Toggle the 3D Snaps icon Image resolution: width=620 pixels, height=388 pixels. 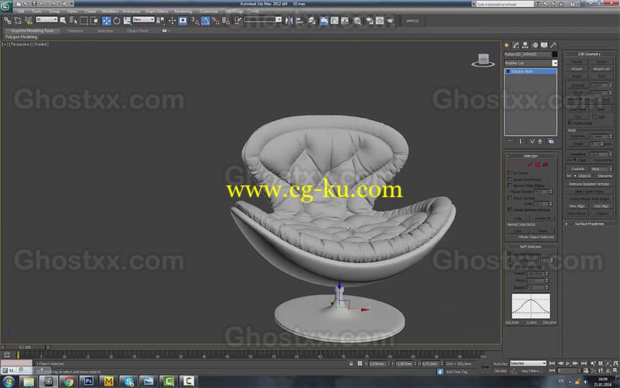coord(195,21)
